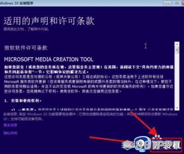
Task: Click the bold arbitration paragraph in the license
Action: coord(89,69)
